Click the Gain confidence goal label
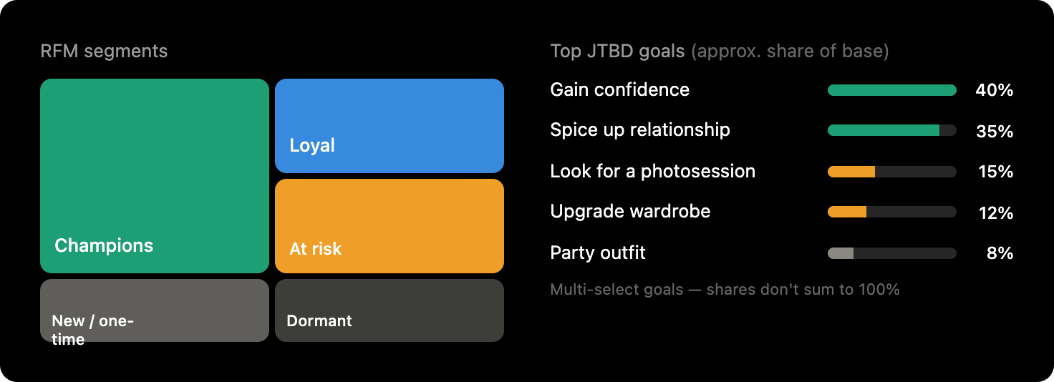 [x=620, y=90]
